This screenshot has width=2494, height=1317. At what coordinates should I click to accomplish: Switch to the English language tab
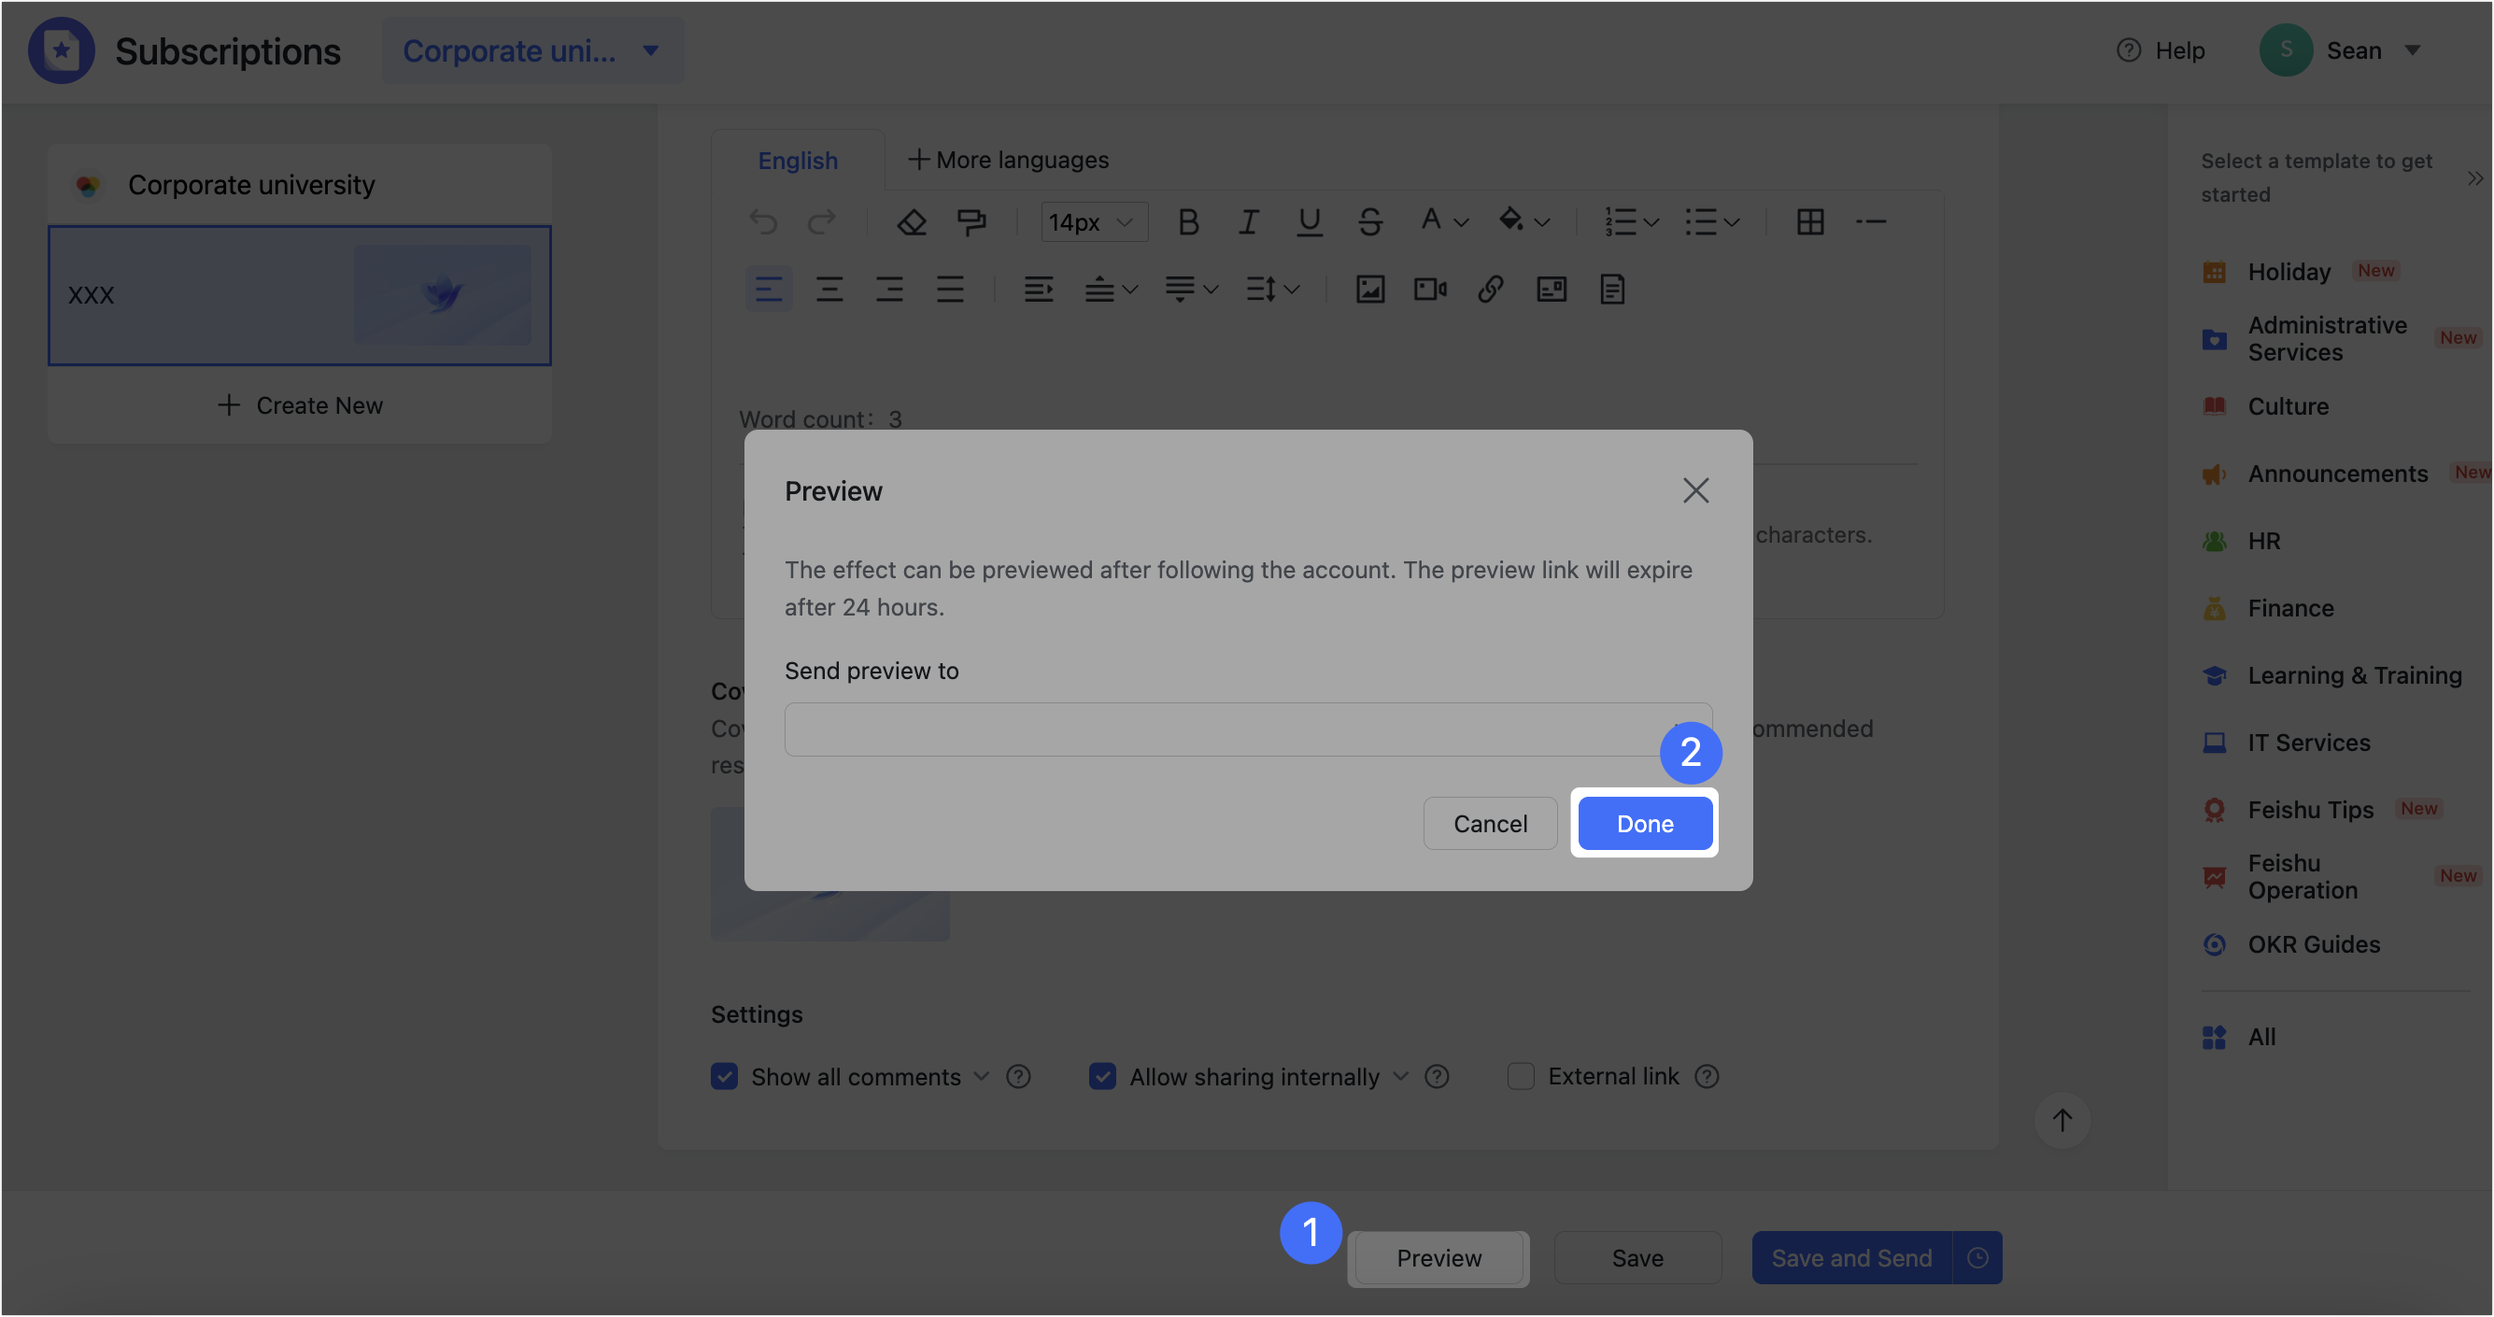pos(797,160)
